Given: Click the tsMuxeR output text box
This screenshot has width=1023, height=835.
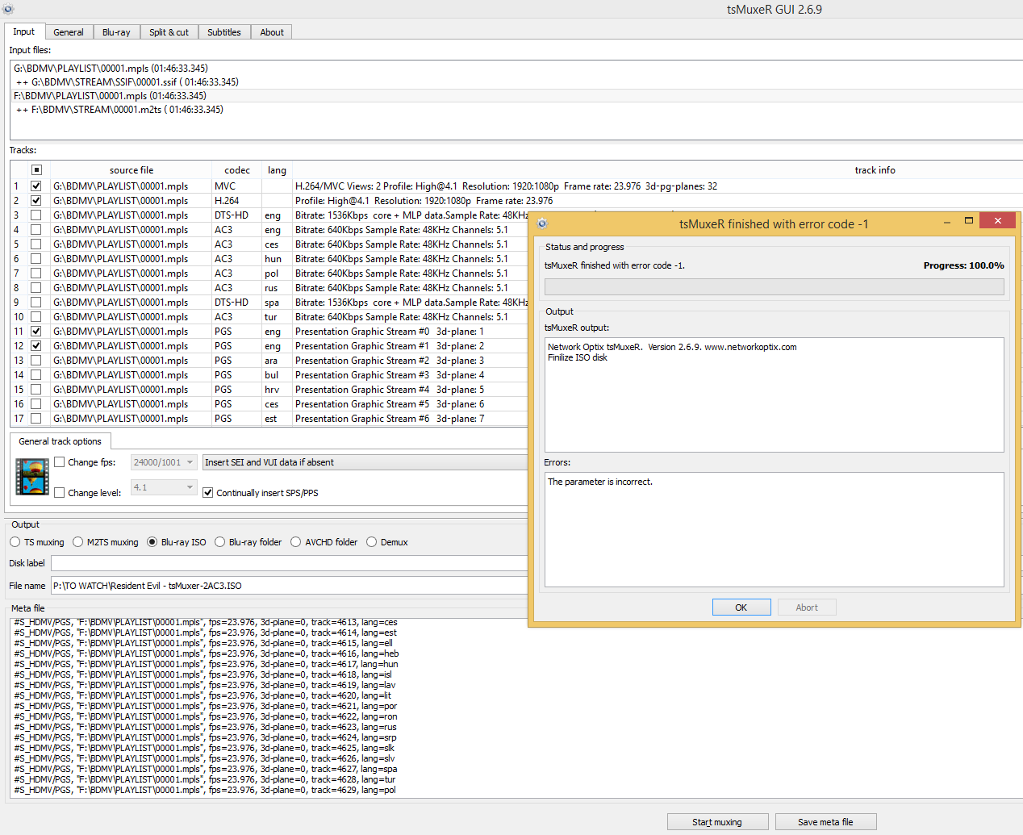Looking at the screenshot, I should point(775,395).
